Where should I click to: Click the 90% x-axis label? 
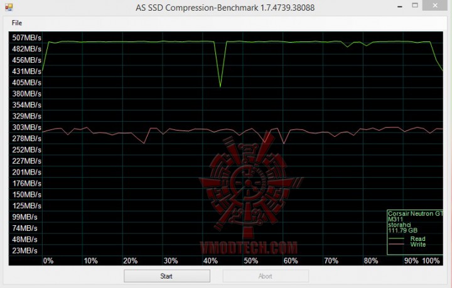pos(411,261)
